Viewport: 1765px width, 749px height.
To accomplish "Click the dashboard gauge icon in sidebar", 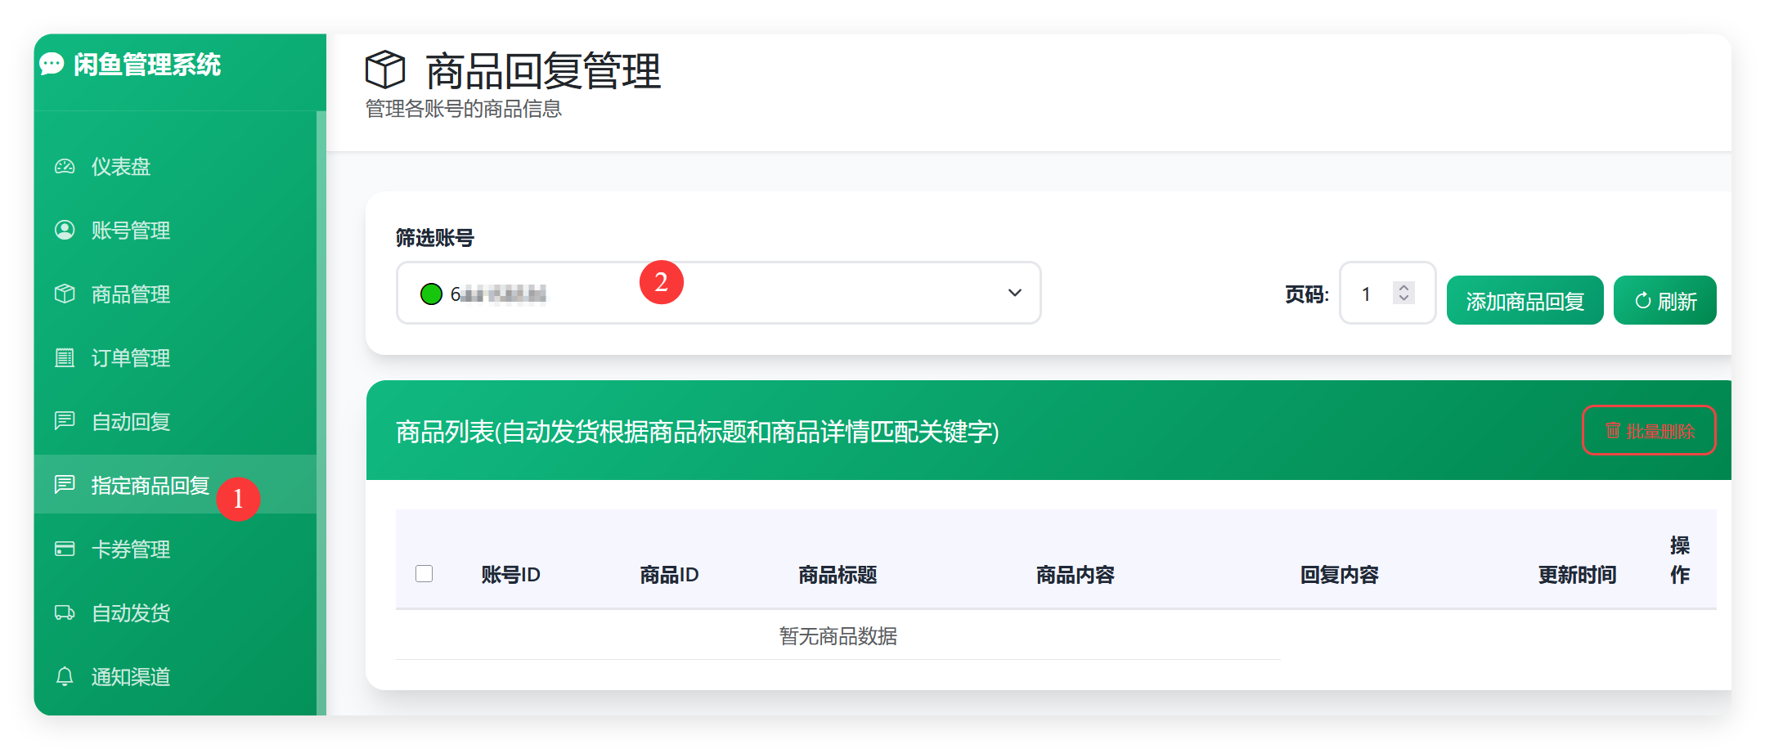I will [65, 167].
